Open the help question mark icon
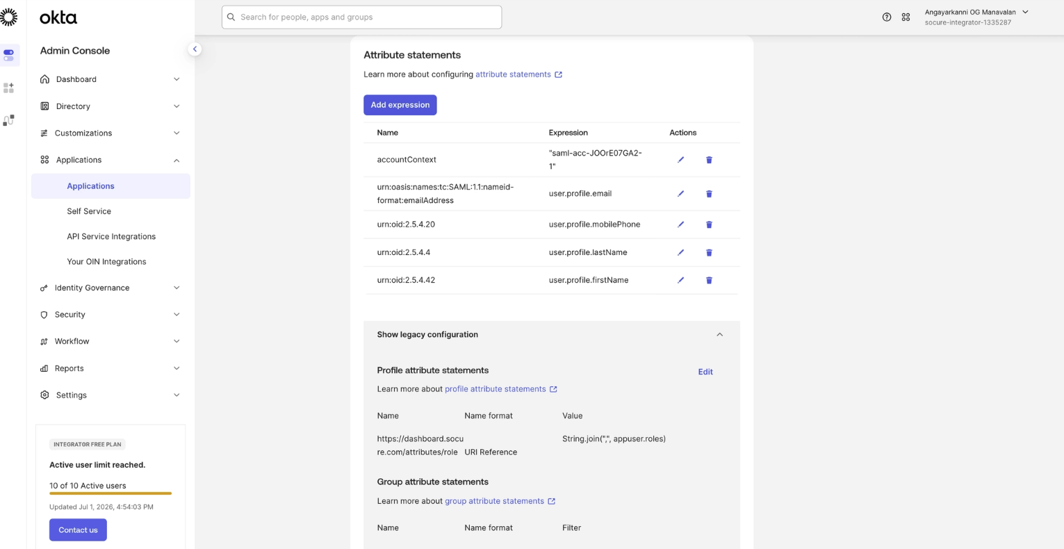 [887, 17]
